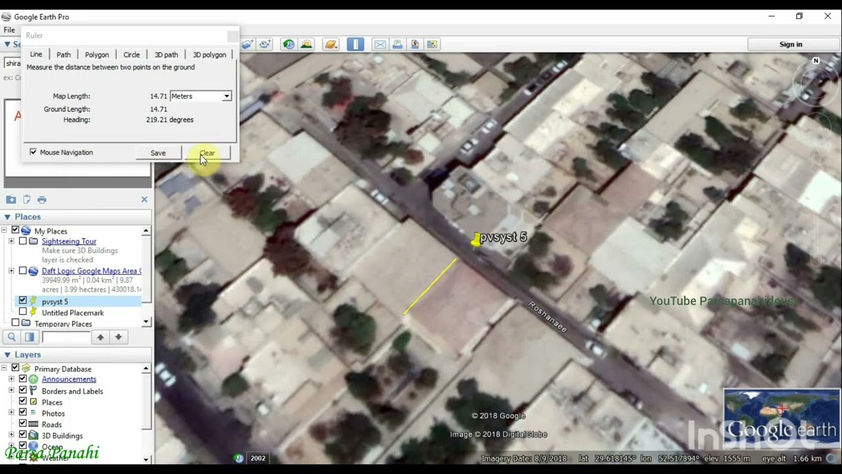Expand the 3D Buildings layer node
The height and width of the screenshot is (474, 842).
[11, 435]
